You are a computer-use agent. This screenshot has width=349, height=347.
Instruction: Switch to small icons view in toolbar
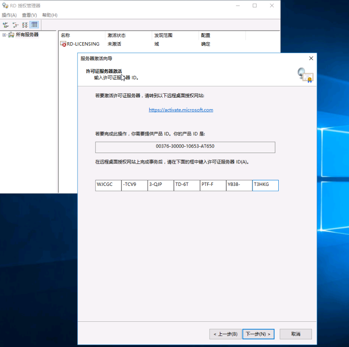pyautogui.click(x=15, y=25)
